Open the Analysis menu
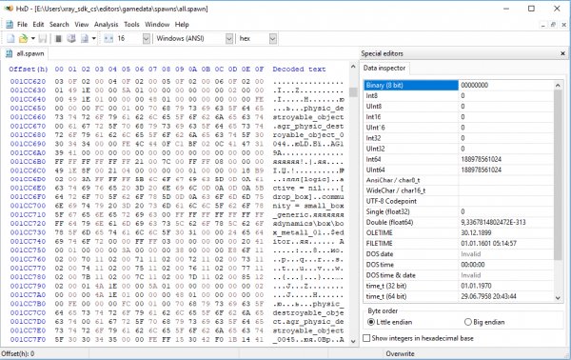This screenshot has height=360, width=571. [x=106, y=25]
